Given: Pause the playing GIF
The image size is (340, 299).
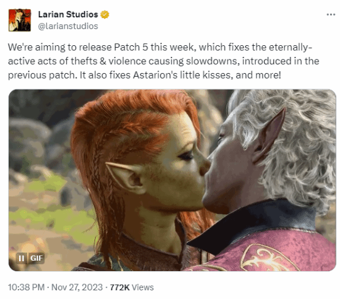Looking at the screenshot, I should click(x=21, y=258).
